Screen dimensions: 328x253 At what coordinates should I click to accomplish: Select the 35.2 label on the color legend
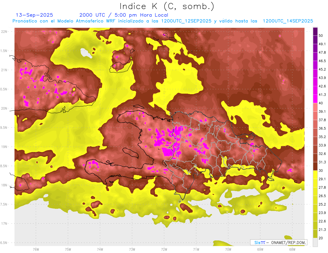322,137
